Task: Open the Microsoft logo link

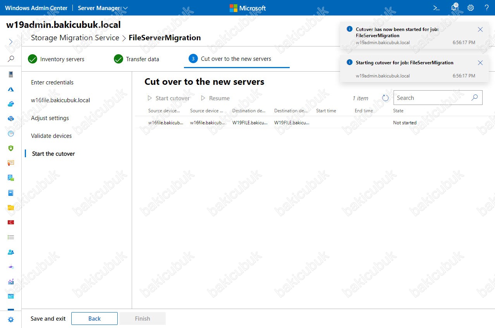Action: (247, 8)
